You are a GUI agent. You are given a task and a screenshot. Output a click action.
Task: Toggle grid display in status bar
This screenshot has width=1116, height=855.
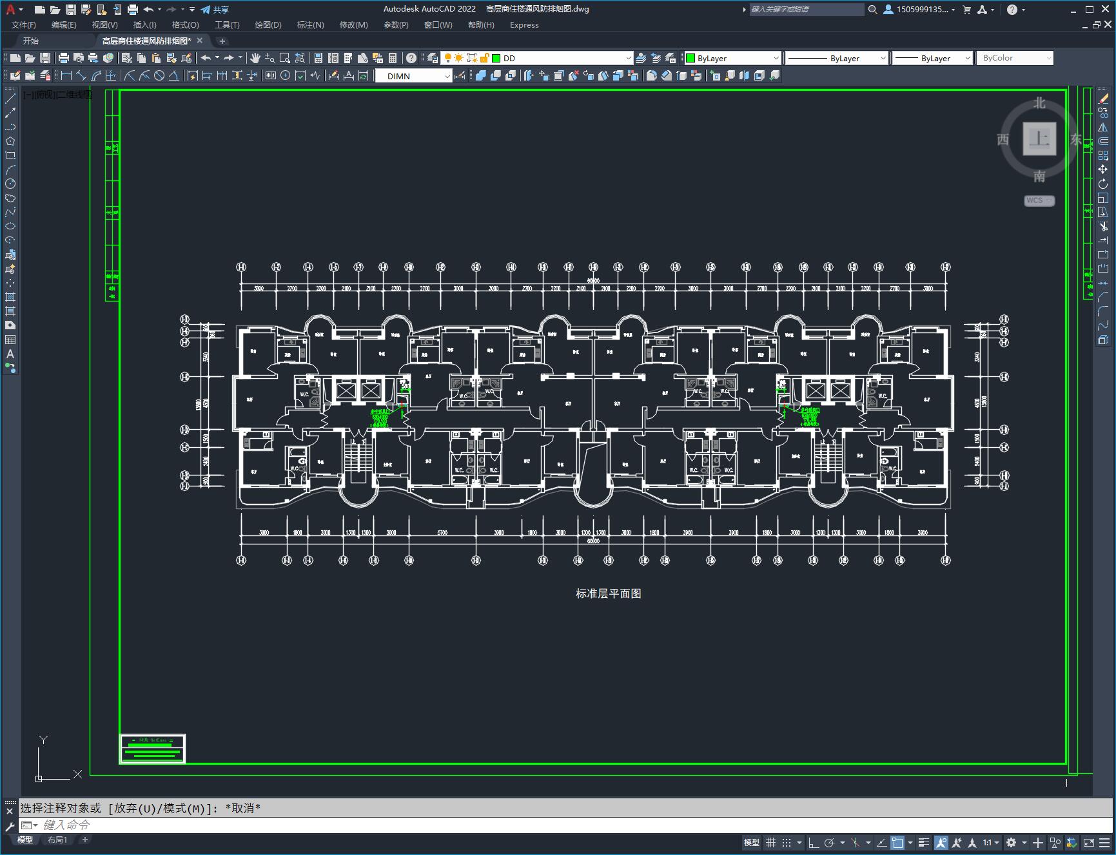(x=770, y=842)
